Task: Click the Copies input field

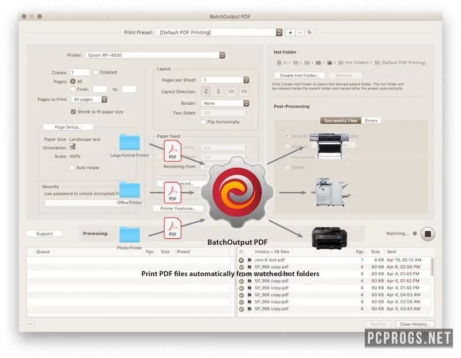Action: point(80,73)
